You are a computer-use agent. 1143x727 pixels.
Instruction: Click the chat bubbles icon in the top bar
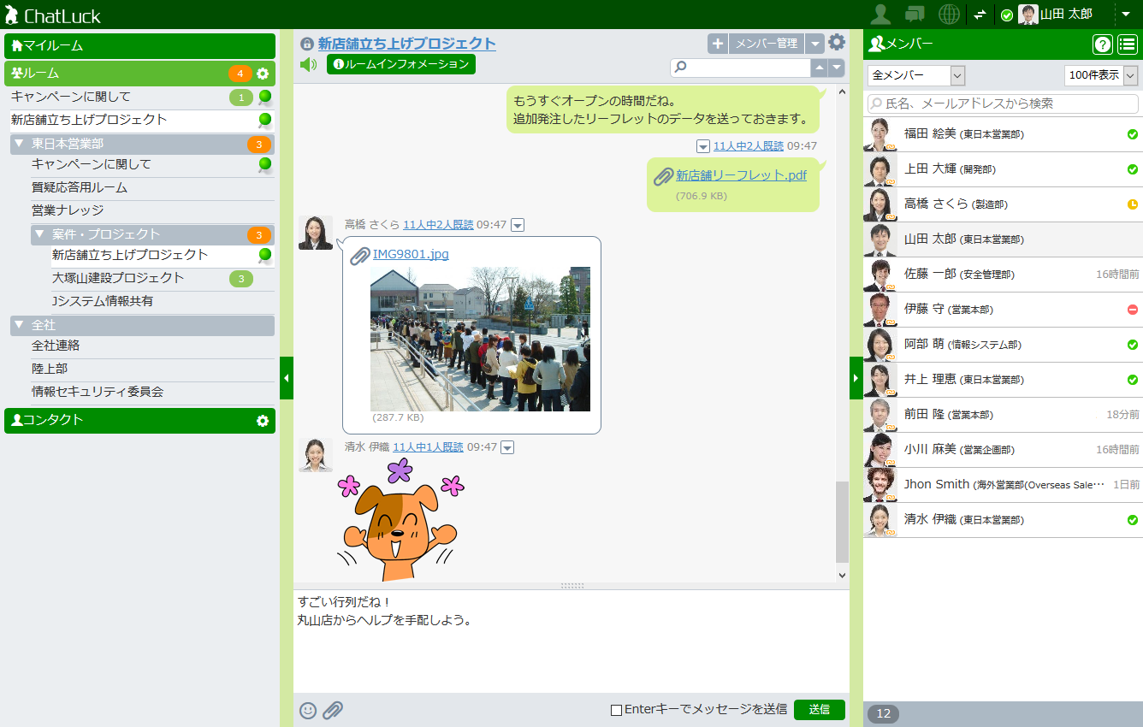point(914,14)
